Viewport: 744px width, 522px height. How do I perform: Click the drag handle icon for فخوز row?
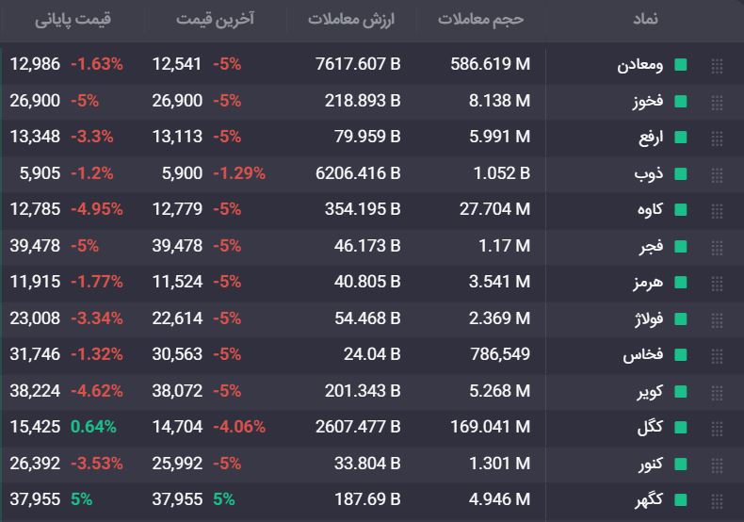[x=717, y=103]
